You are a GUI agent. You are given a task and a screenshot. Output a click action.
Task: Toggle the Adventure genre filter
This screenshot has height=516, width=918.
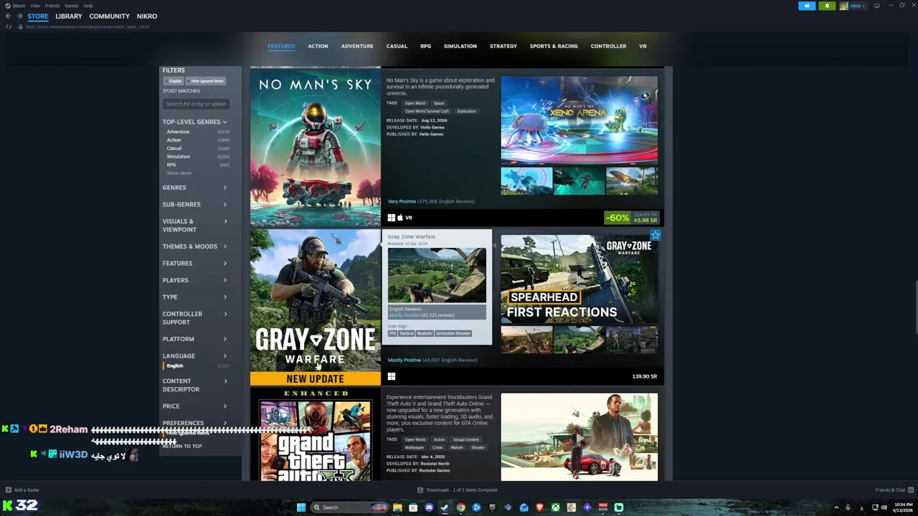(197, 132)
